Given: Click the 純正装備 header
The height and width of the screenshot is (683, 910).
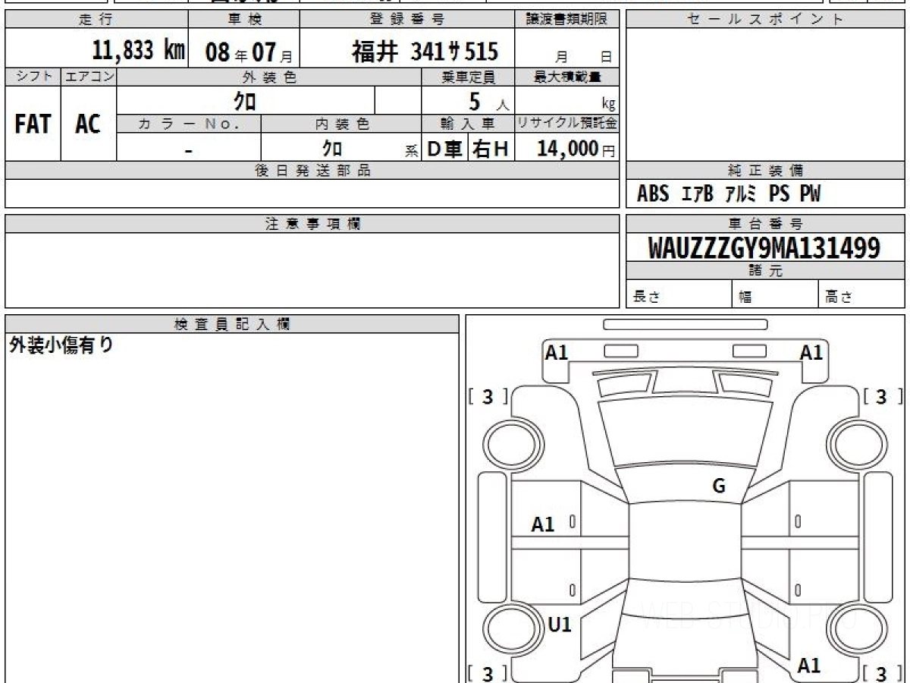Looking at the screenshot, I should tap(765, 171).
